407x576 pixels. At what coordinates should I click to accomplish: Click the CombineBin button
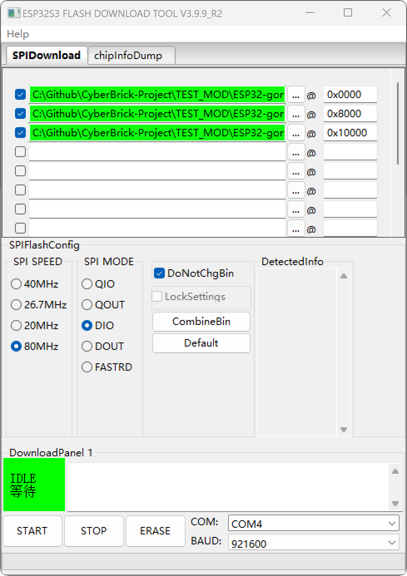(x=201, y=322)
